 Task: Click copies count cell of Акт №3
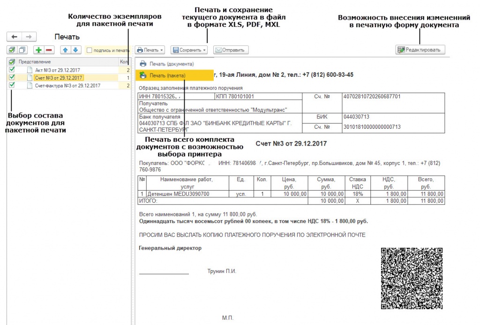click(125, 70)
